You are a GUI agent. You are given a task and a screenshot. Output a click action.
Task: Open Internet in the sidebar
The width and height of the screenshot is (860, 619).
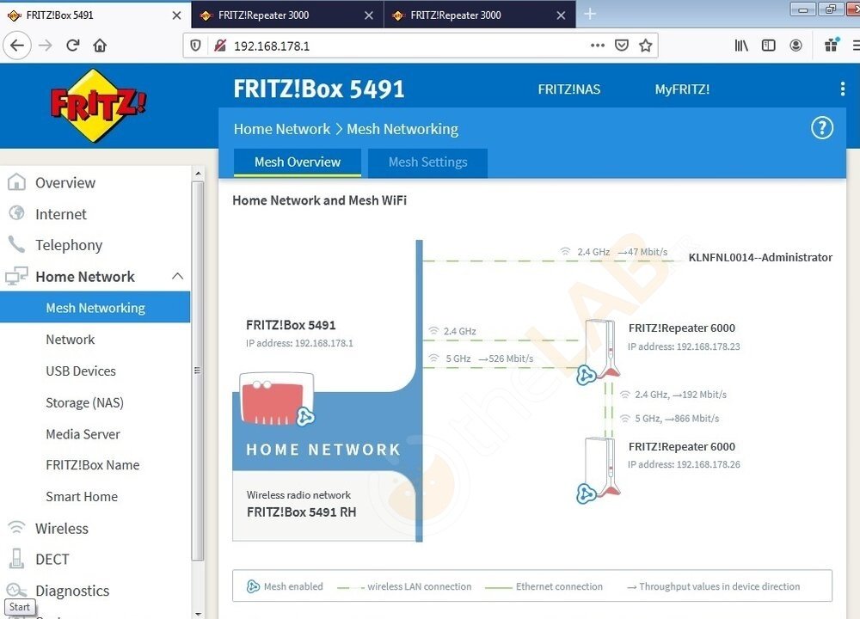(61, 214)
